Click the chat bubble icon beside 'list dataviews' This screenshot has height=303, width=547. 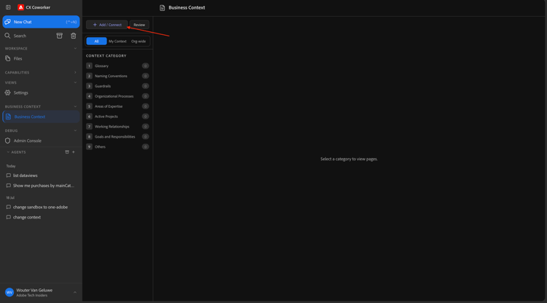point(8,176)
